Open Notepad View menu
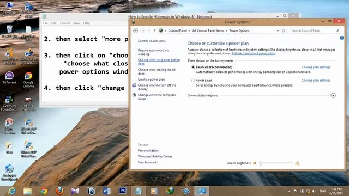This screenshot has width=349, height=196. (x=76, y=23)
